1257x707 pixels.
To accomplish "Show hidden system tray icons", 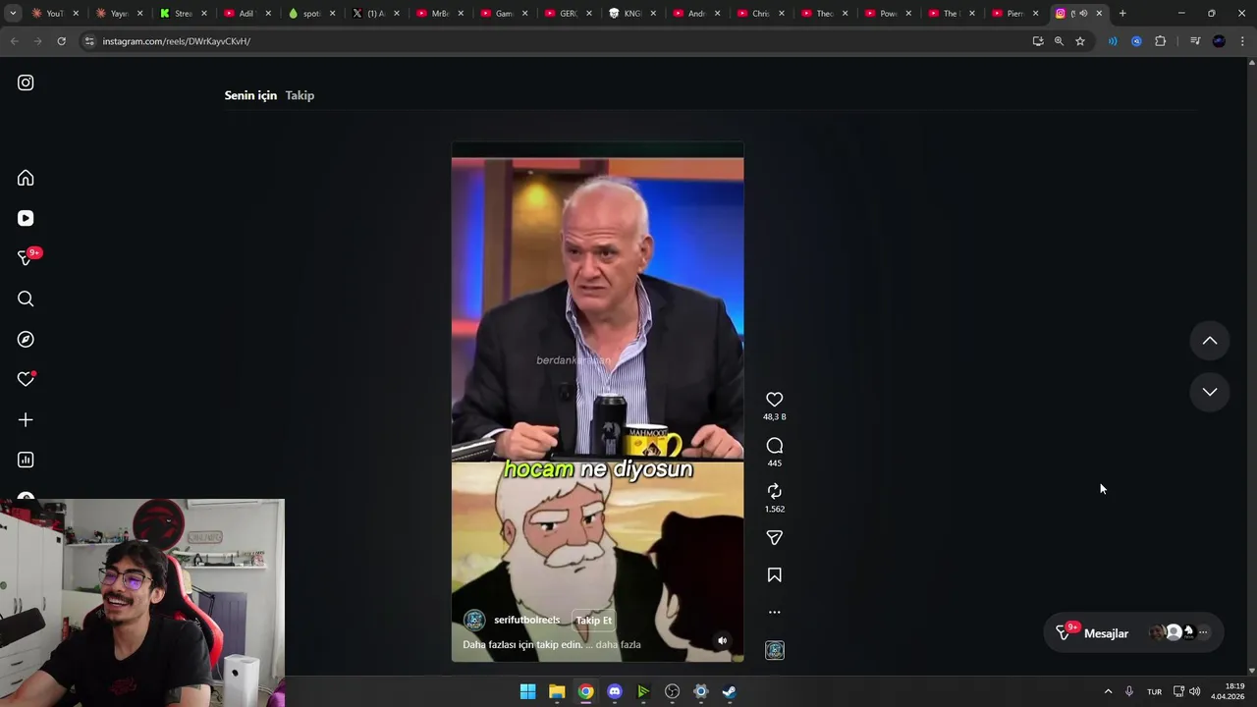I will pyautogui.click(x=1108, y=691).
